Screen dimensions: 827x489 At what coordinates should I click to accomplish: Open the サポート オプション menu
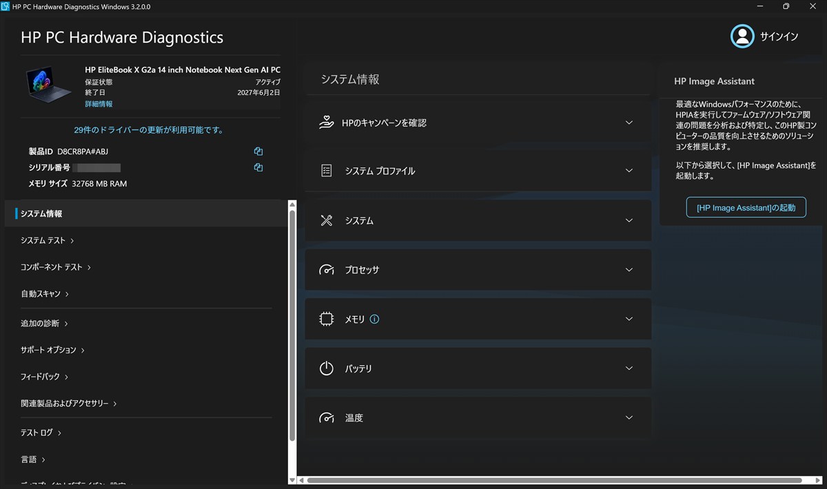[x=52, y=350]
